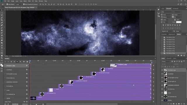This screenshot has height=105, width=187.
Task: Create new snapshot camera icon in History
Action: coord(181,55)
